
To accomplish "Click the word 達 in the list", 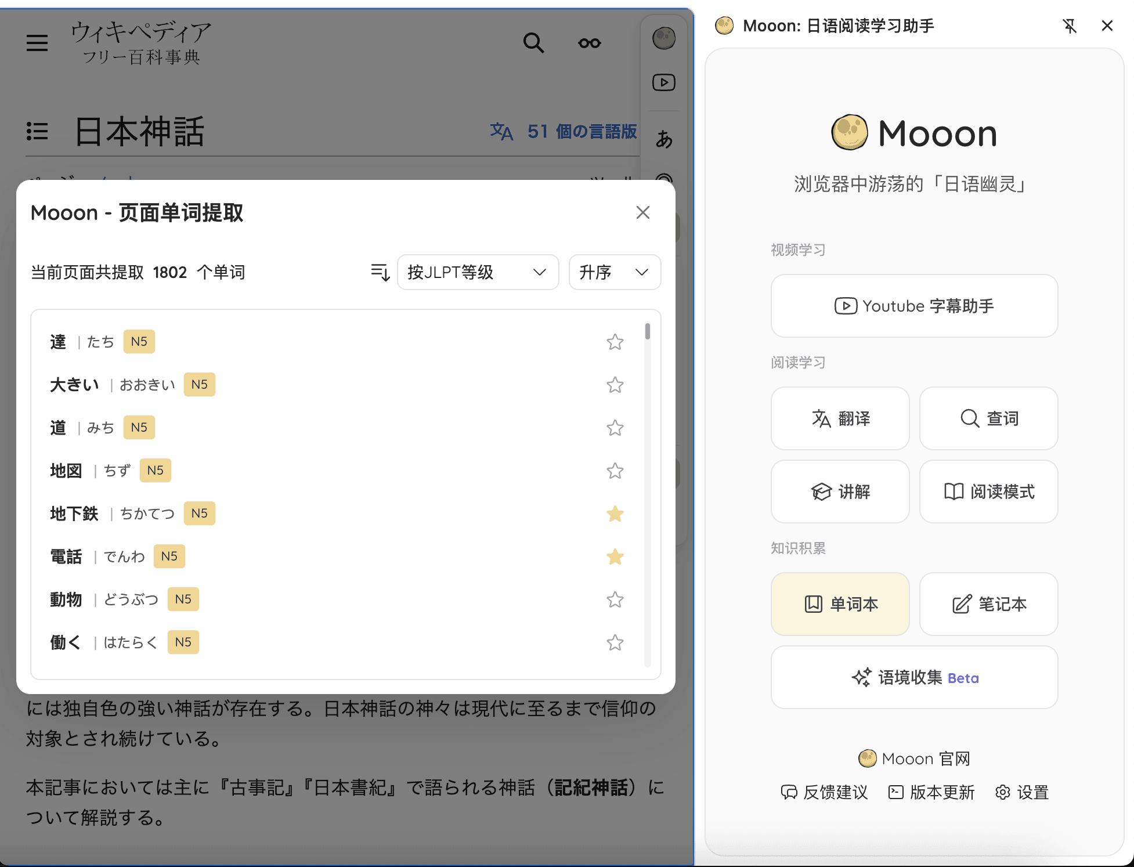I will point(58,342).
